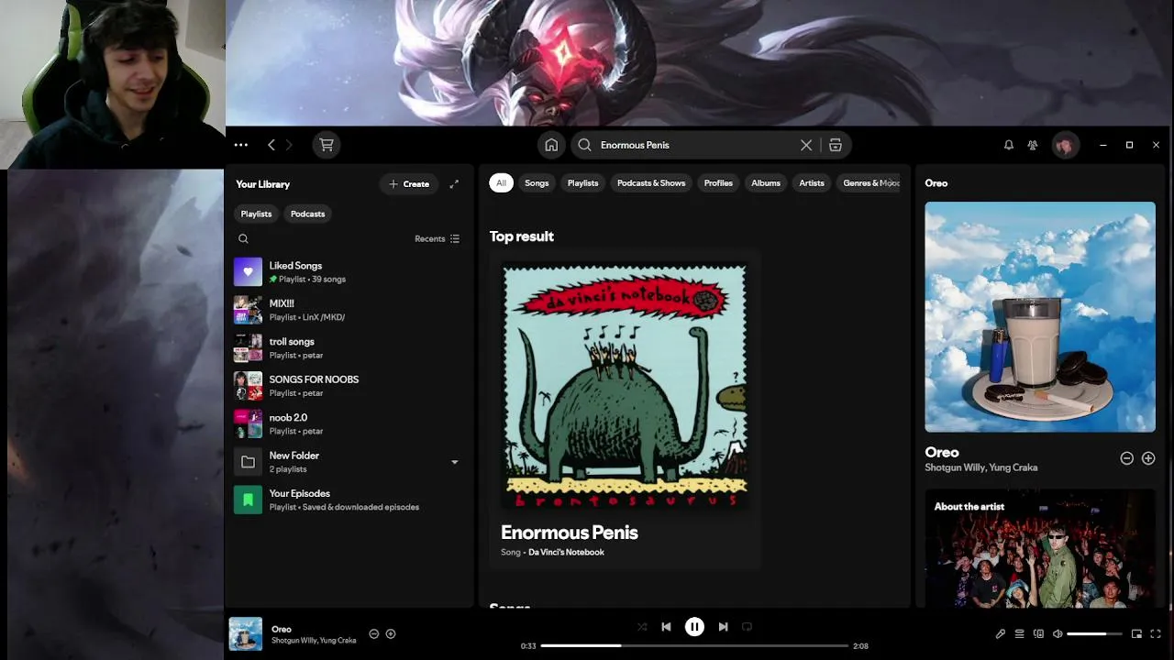Viewport: 1174px width, 660px height.
Task: Click Oreo title in Now Playing panel
Action: (x=942, y=452)
